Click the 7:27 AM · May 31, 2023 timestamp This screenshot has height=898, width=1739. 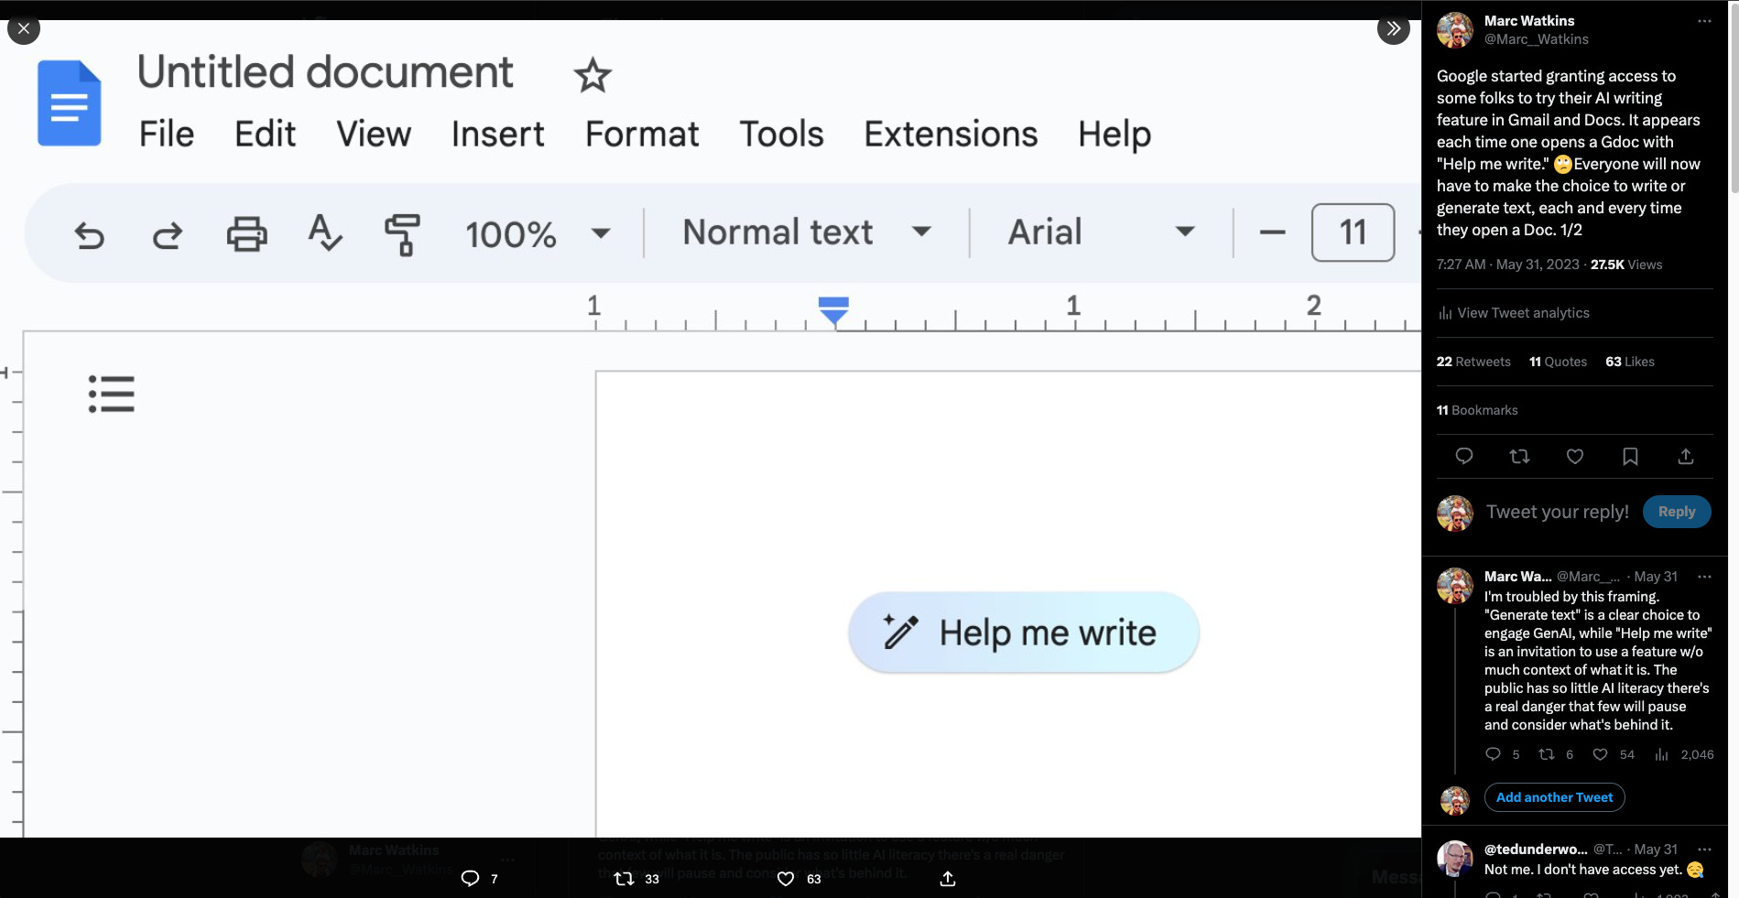tap(1508, 265)
